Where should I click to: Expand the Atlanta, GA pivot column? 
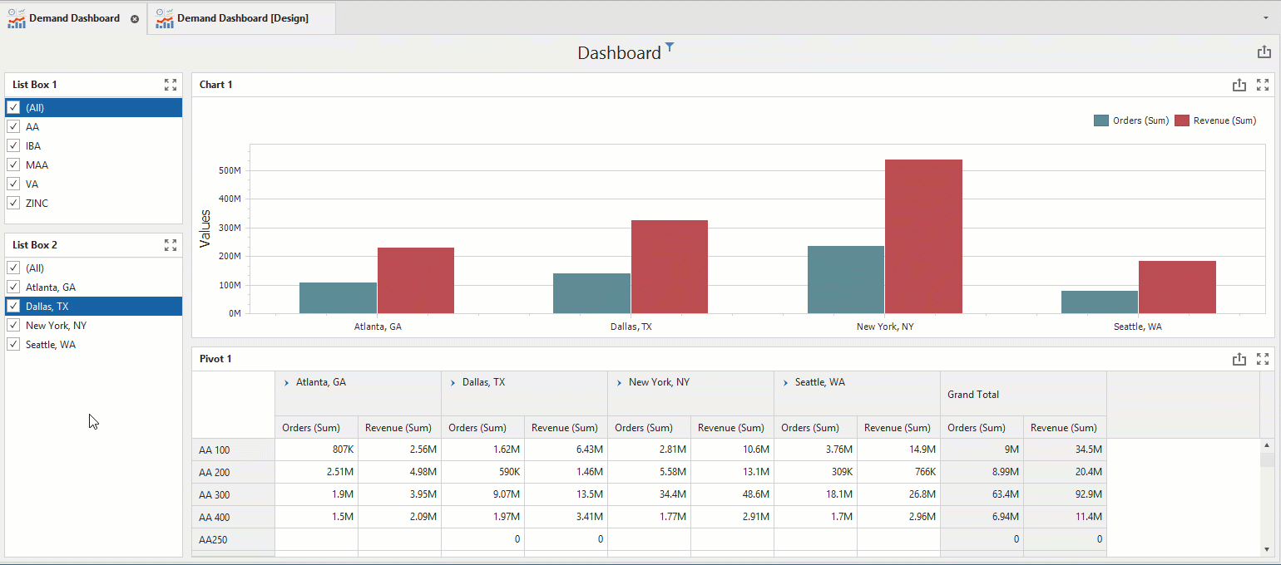pyautogui.click(x=286, y=383)
